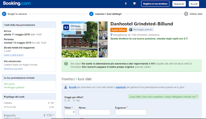This screenshot has width=206, height=119.
Task: Click the Quasi fatto required fields notice
Action: tap(164, 97)
